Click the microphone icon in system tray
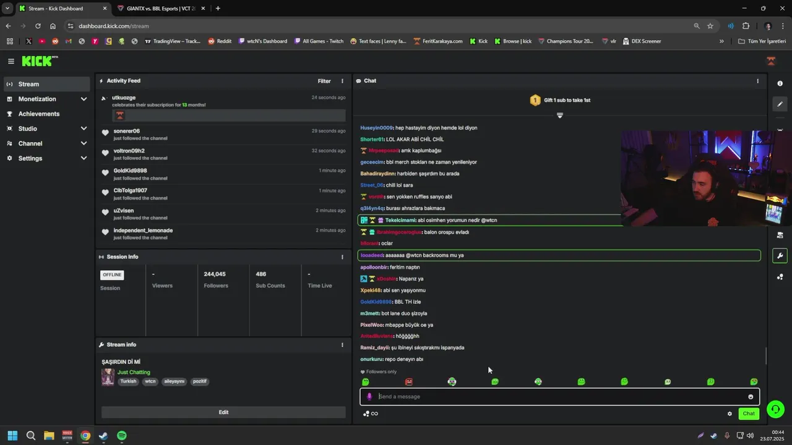Screen dimensions: 792x445 [727, 436]
